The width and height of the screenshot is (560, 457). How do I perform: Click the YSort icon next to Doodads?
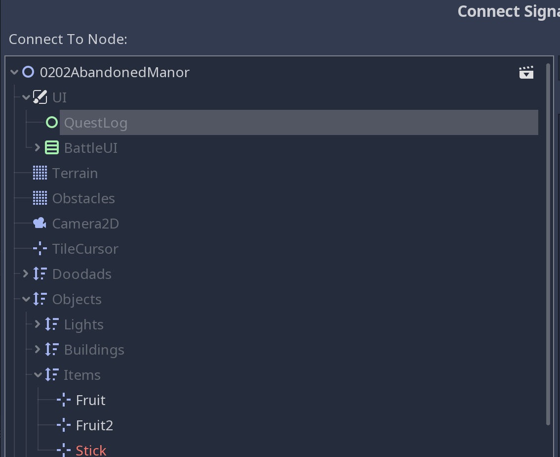coord(40,274)
